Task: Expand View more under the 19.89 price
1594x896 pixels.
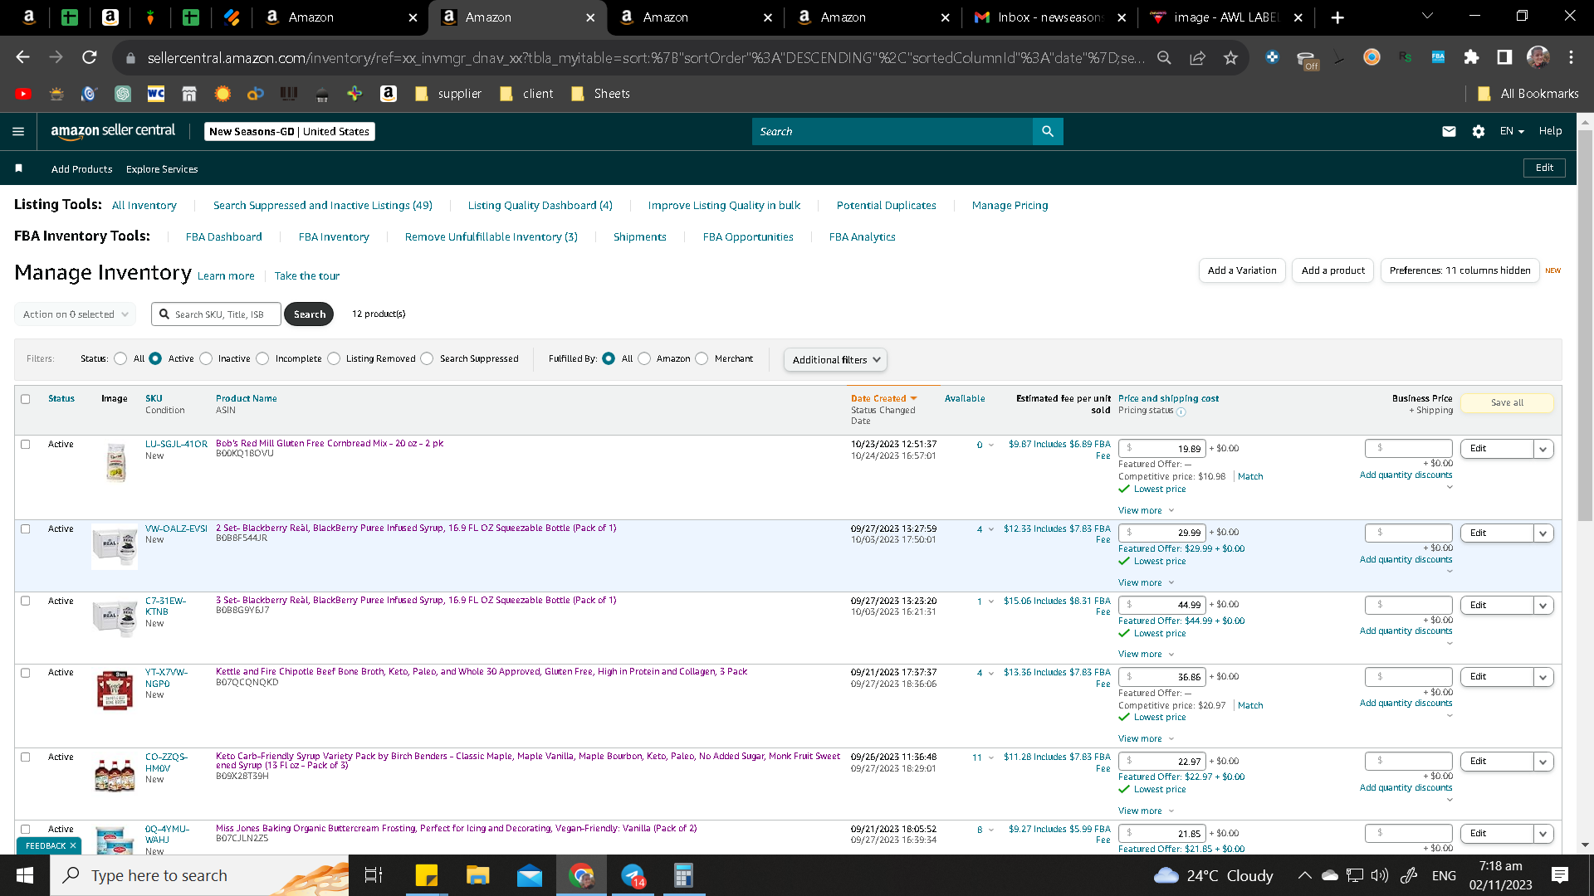Action: pyautogui.click(x=1146, y=510)
